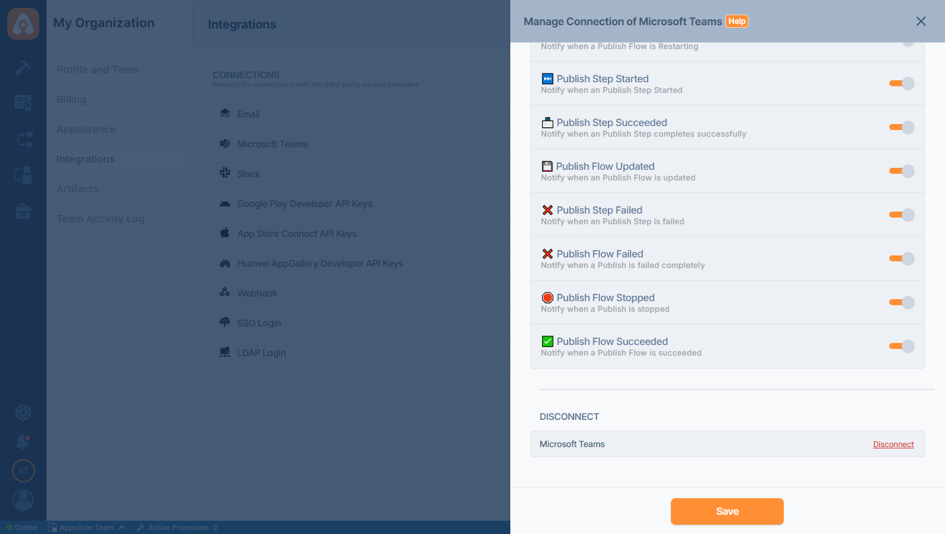
Task: Click the Appcircle logo icon
Action: point(23,23)
